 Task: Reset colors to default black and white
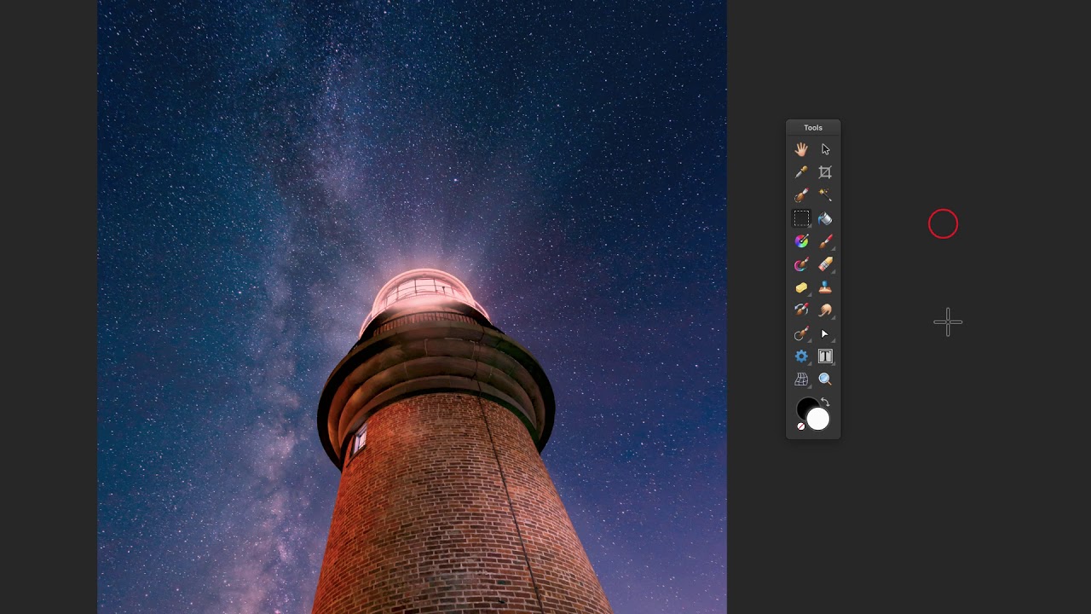coord(801,426)
